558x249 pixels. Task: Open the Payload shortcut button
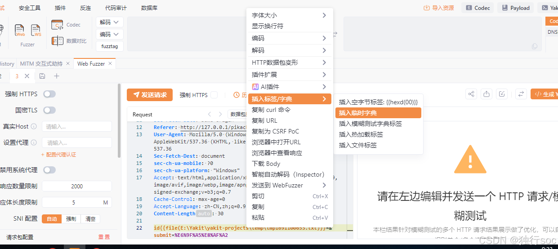click(515, 8)
